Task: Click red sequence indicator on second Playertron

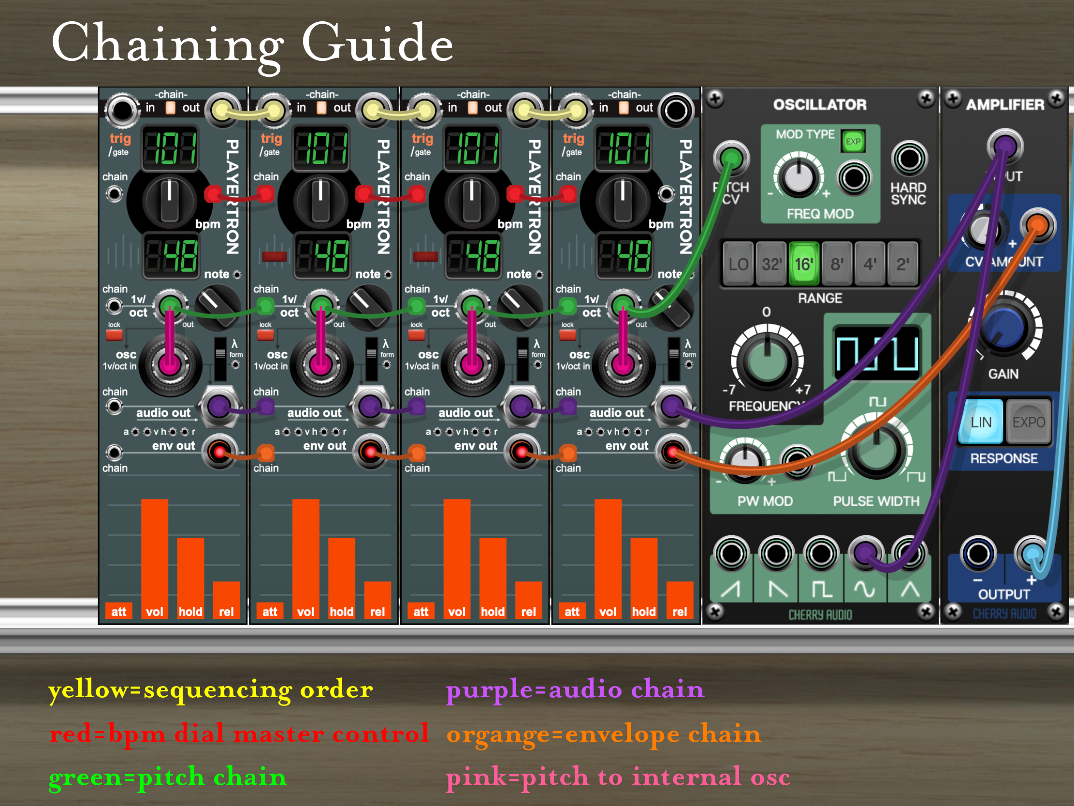Action: (x=275, y=256)
